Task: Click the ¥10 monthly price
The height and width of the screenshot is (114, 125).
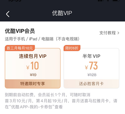Action: click(x=33, y=66)
